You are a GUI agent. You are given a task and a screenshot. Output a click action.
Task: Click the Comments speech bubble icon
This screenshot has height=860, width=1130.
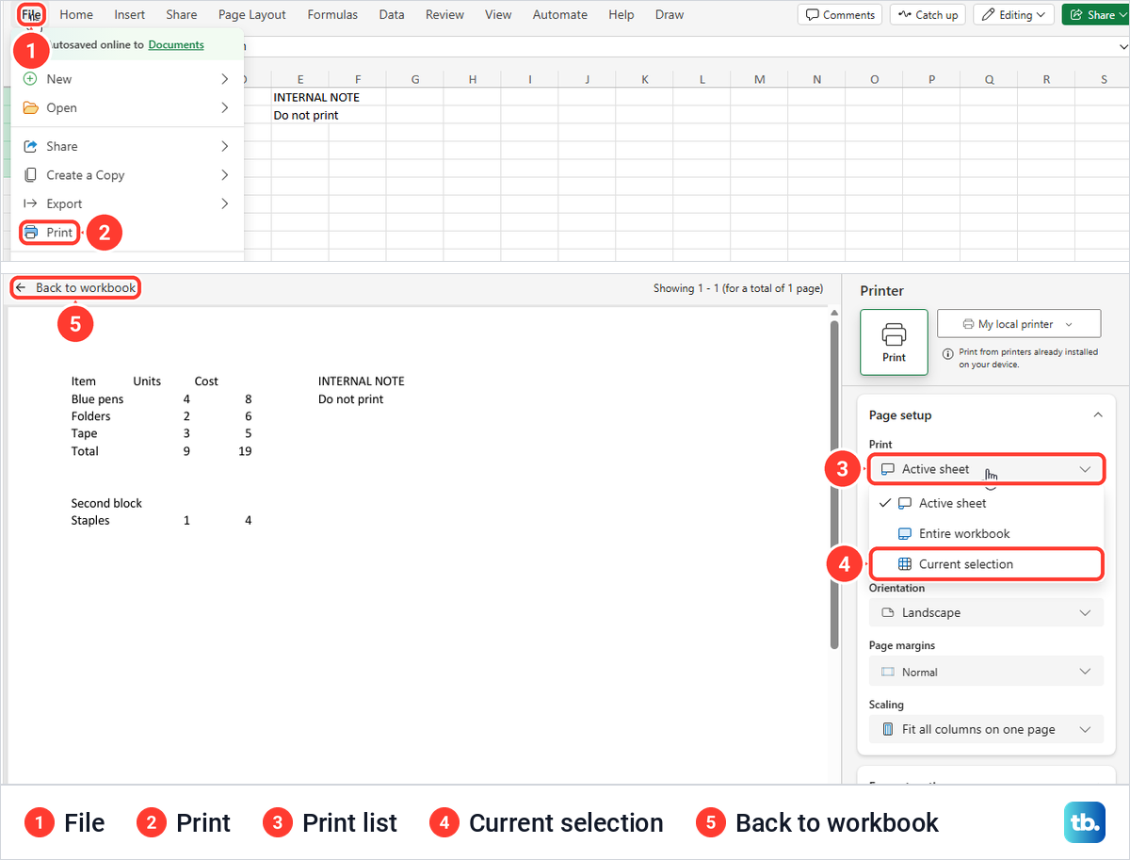[x=813, y=15]
